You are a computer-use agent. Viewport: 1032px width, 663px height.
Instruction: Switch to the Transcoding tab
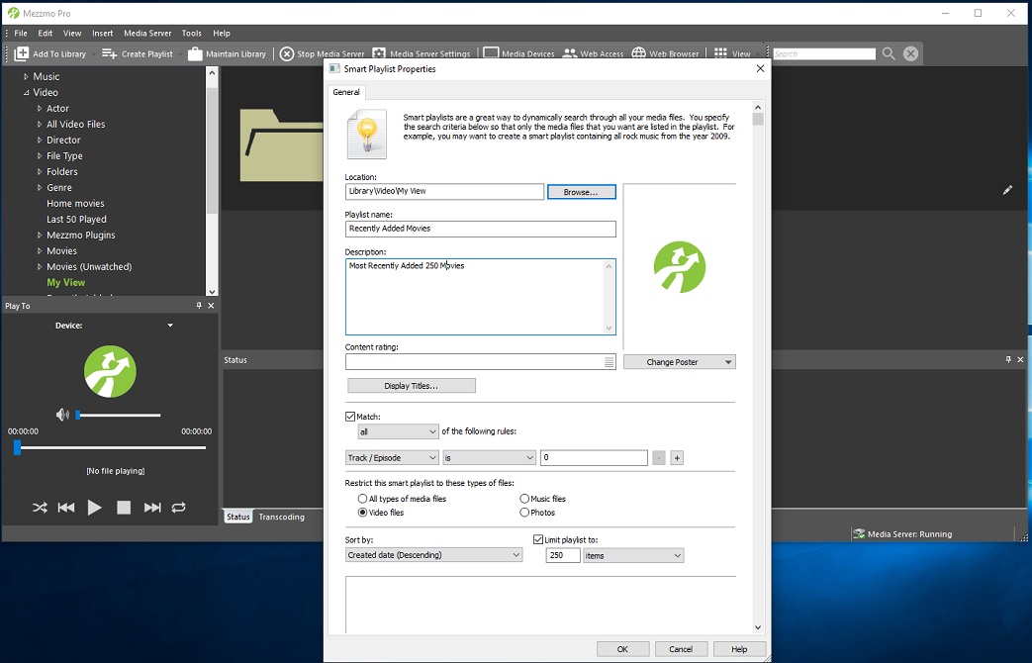(281, 517)
